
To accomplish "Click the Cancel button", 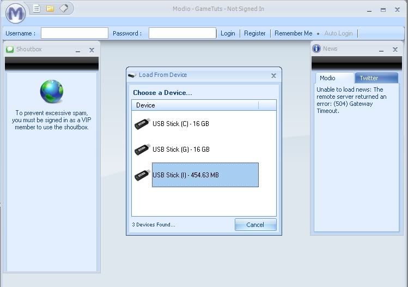I will click(255, 225).
